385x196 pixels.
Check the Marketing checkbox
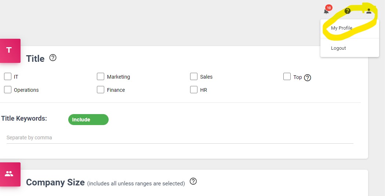[101, 76]
